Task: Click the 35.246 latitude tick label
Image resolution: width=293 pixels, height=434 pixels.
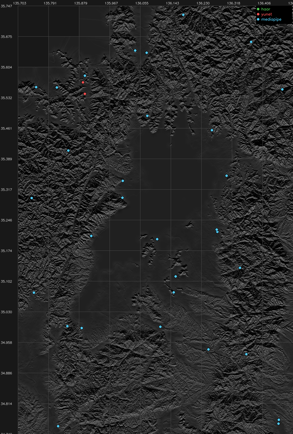Action: tap(6, 220)
